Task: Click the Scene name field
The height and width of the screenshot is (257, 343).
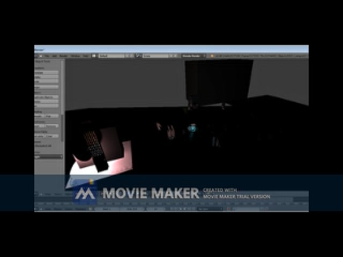Action: (x=155, y=56)
